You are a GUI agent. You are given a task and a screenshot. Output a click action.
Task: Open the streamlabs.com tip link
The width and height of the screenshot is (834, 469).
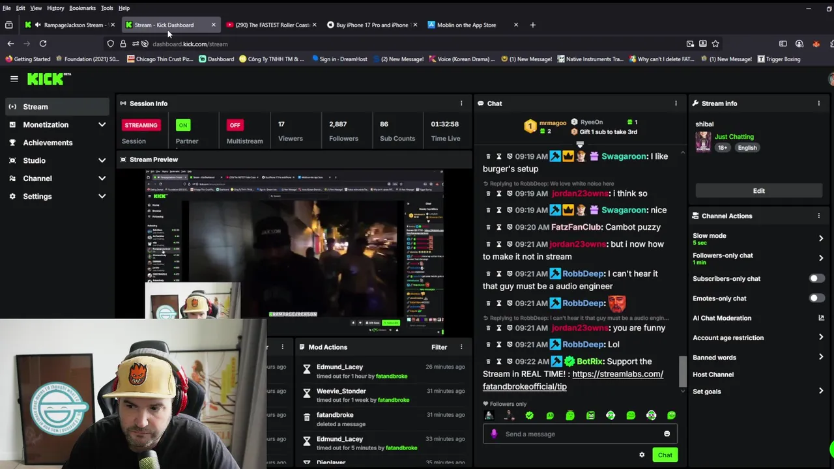pyautogui.click(x=573, y=380)
